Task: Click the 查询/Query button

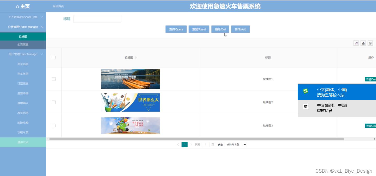Action: (176, 29)
